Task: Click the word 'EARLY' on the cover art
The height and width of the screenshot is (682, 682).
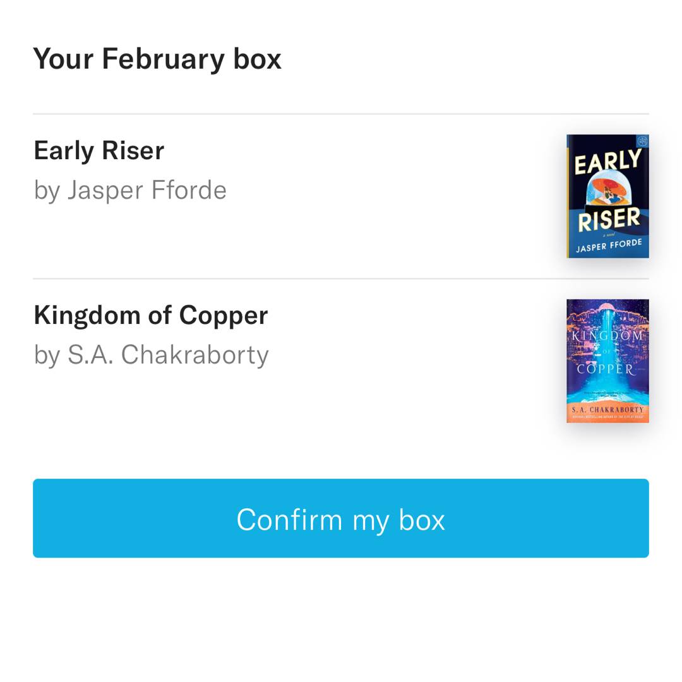Action: 607,162
